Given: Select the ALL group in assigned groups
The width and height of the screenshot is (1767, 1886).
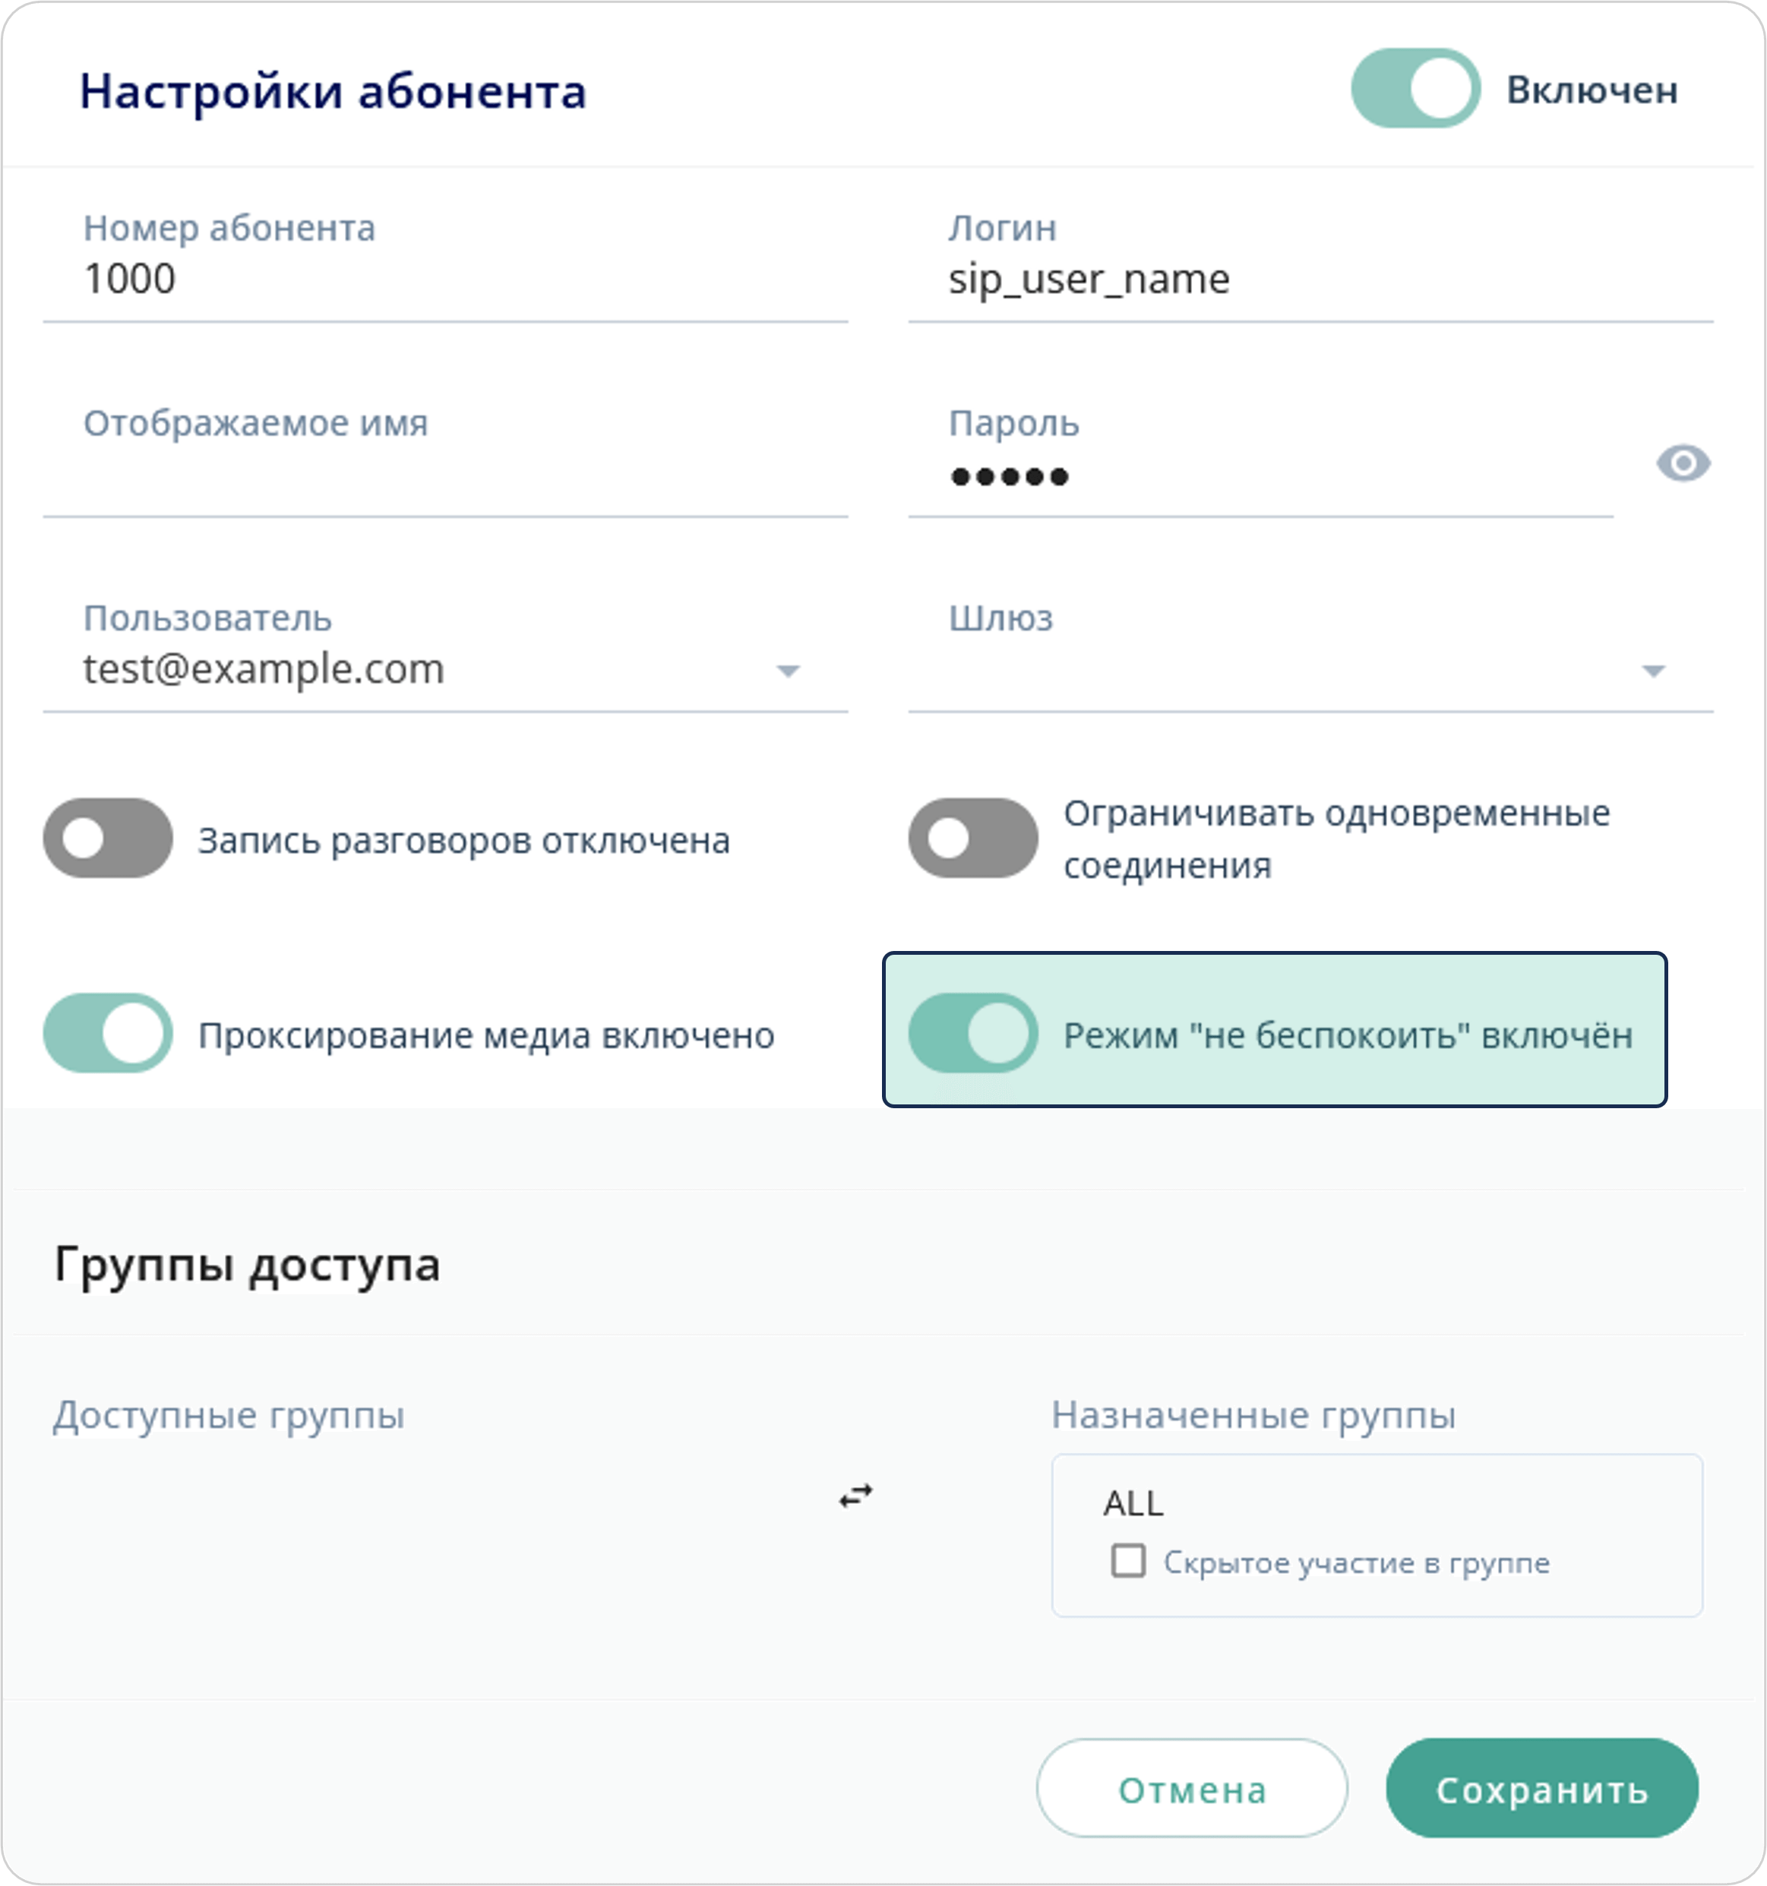Looking at the screenshot, I should (1133, 1504).
